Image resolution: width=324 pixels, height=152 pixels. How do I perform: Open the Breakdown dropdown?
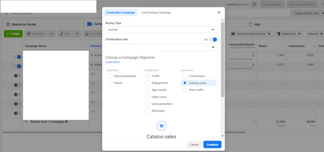click(289, 34)
